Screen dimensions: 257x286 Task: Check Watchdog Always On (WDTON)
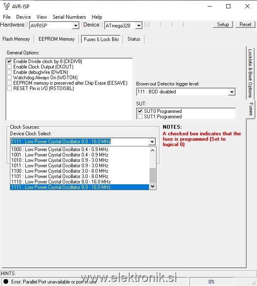(9, 78)
